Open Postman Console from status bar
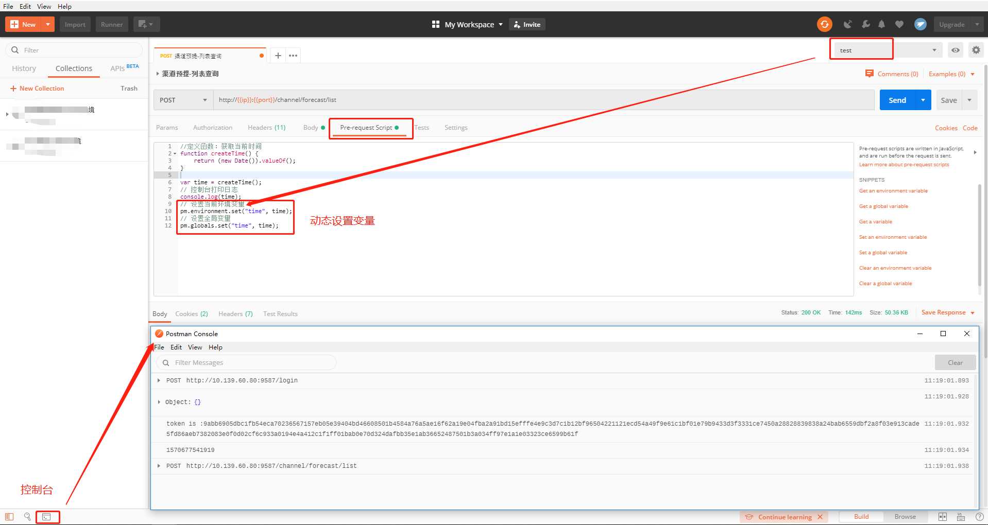Viewport: 988px width, 525px height. pyautogui.click(x=47, y=517)
